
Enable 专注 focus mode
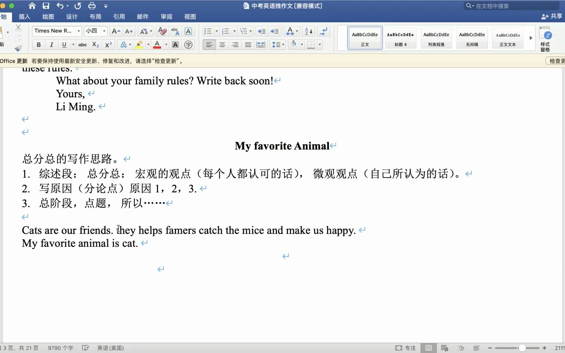pos(405,348)
